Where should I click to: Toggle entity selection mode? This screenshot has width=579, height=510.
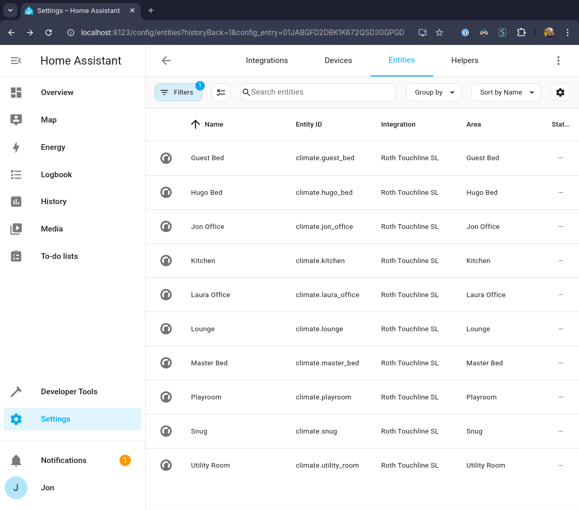click(221, 92)
